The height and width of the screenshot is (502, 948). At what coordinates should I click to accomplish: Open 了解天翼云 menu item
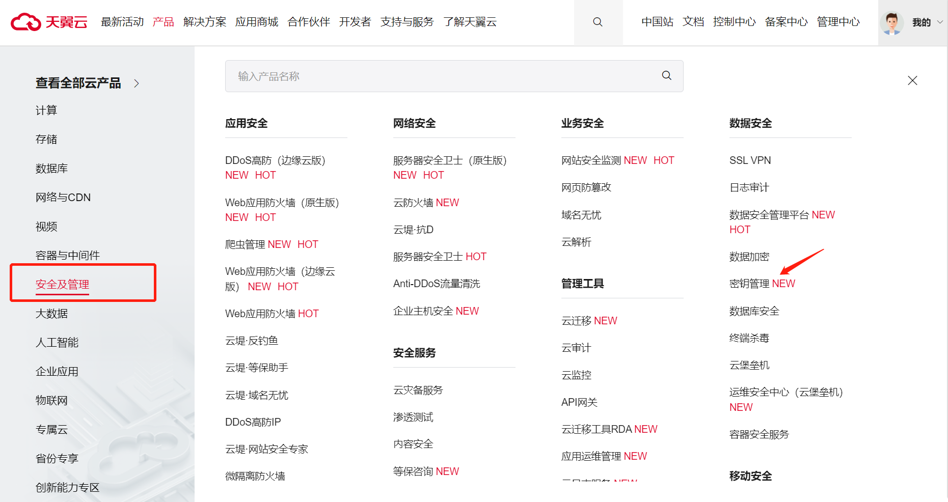470,22
